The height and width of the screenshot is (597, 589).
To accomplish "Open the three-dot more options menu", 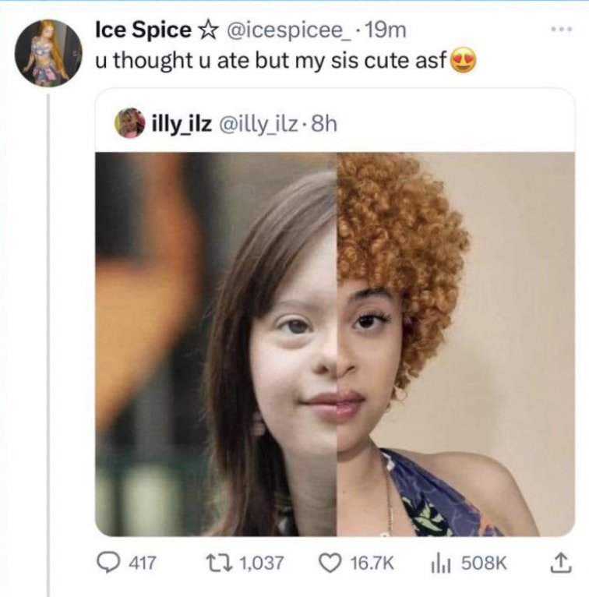I will click(x=562, y=29).
